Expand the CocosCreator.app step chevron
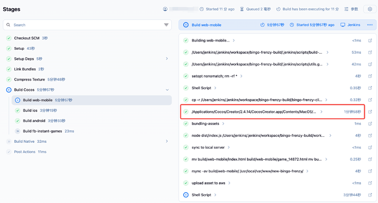378x203 pixels. pyautogui.click(x=321, y=112)
